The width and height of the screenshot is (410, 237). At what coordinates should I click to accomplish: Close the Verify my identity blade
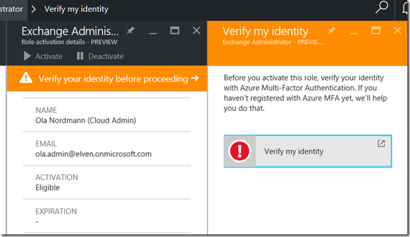[398, 31]
